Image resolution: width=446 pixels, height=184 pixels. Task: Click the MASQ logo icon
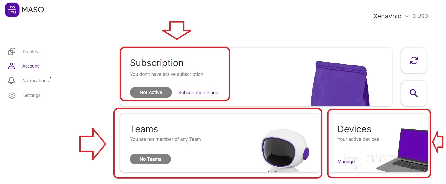(12, 10)
